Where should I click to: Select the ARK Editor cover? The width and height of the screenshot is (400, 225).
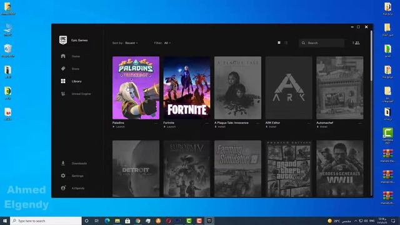tap(289, 87)
